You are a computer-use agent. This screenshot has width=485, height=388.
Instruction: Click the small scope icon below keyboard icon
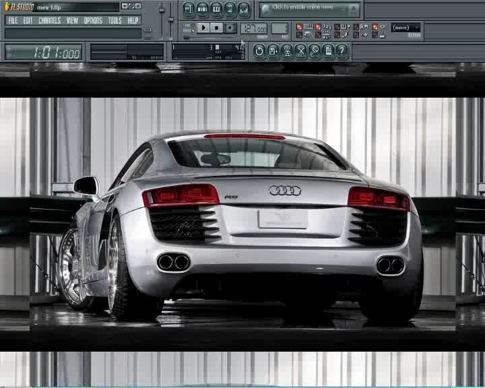tap(148, 36)
